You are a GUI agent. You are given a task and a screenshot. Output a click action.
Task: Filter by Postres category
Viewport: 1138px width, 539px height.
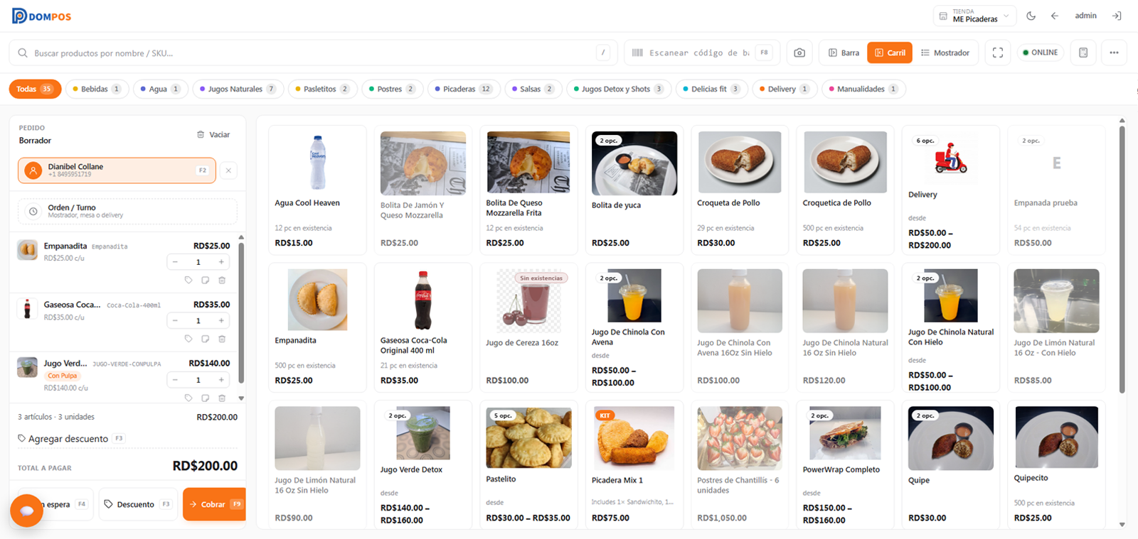(x=393, y=89)
